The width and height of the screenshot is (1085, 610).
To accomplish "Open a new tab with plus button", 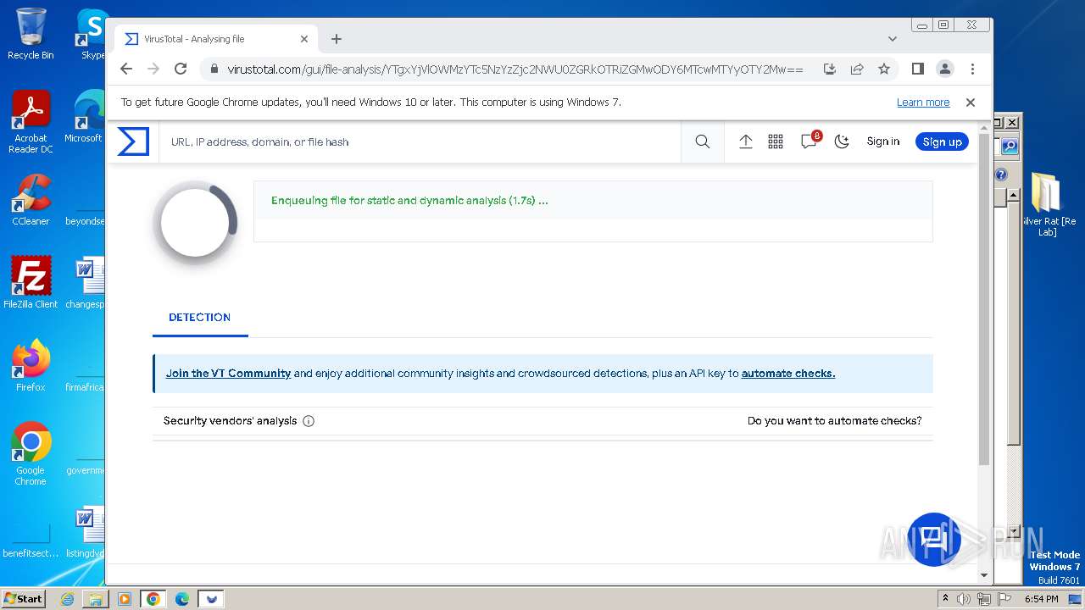I will click(x=337, y=39).
